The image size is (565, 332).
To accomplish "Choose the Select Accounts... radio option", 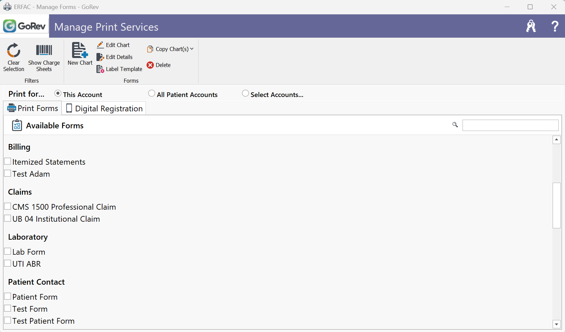I will click(245, 94).
